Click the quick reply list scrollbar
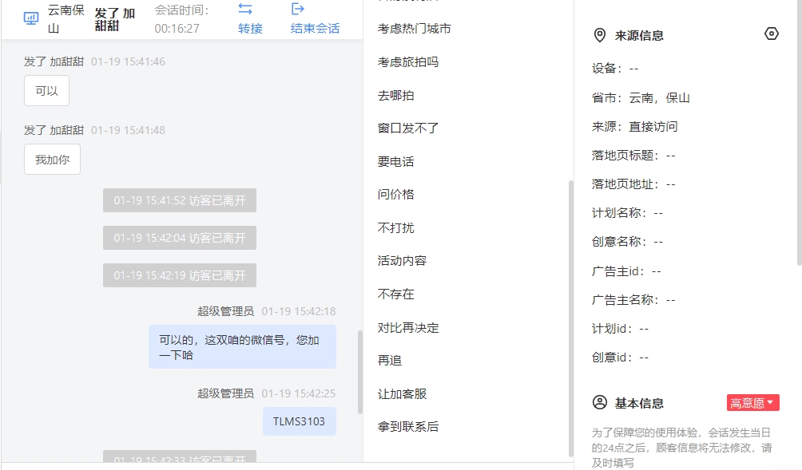 [571, 318]
